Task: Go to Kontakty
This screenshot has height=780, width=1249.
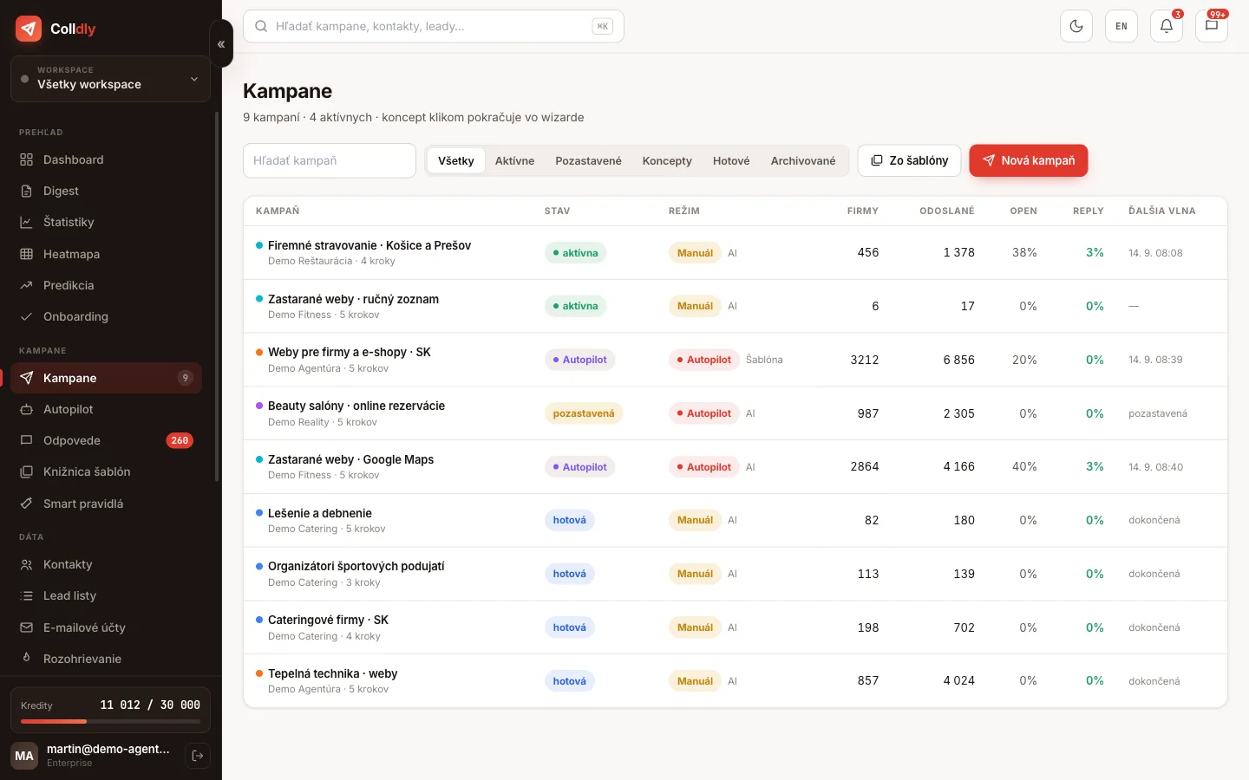Action: tap(106, 564)
